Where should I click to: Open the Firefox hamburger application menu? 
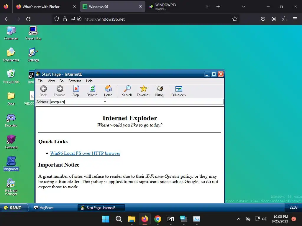[295, 19]
